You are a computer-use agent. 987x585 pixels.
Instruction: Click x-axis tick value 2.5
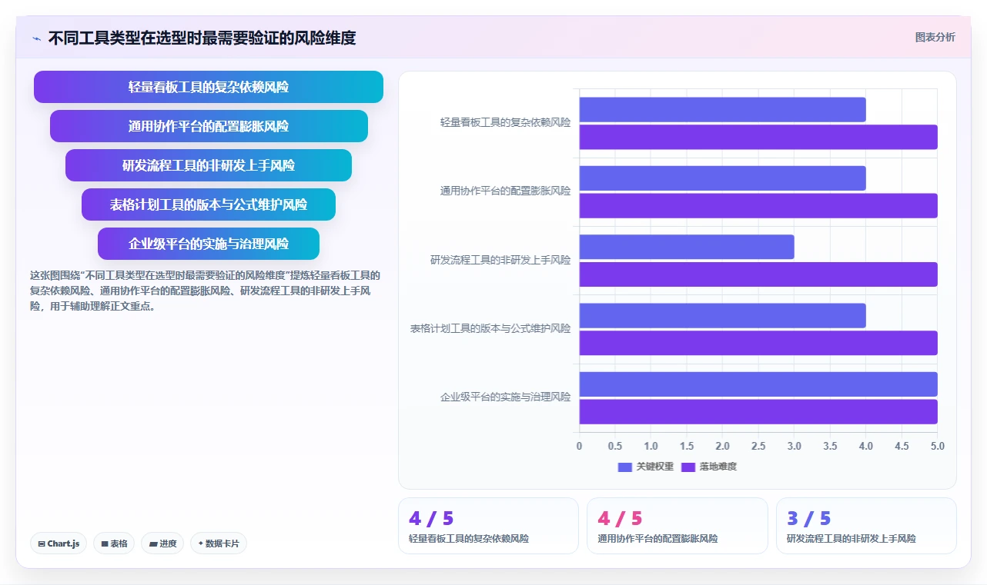coord(758,446)
